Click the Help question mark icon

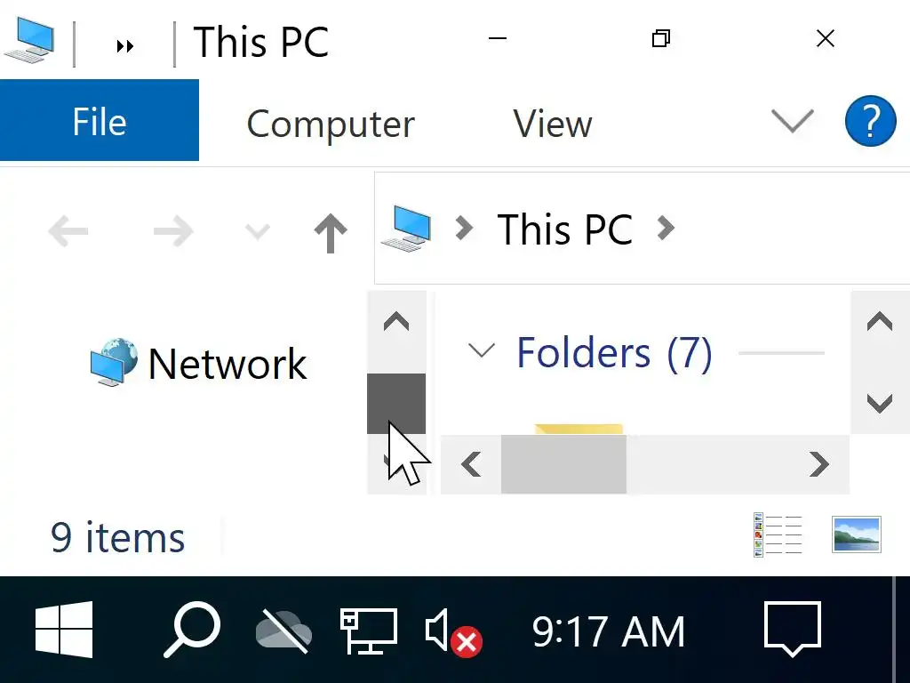870,121
